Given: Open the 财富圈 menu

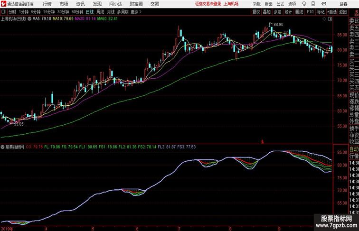Looking at the screenshot, I should coord(136,4).
